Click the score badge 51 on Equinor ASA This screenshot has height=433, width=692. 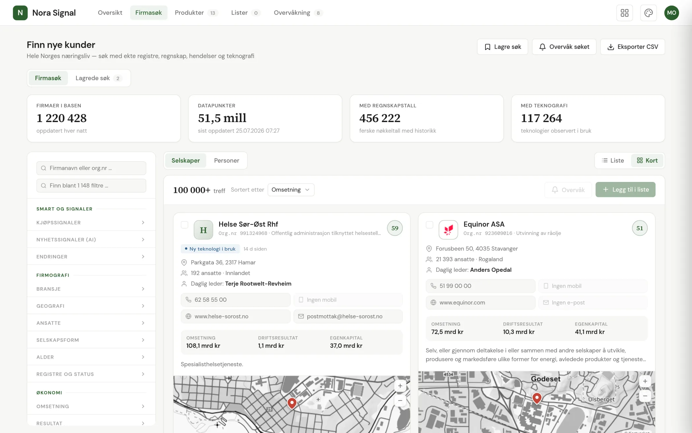click(640, 228)
